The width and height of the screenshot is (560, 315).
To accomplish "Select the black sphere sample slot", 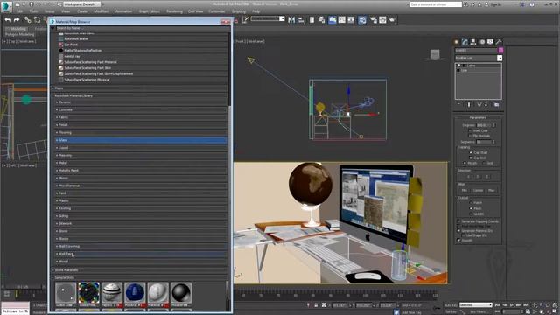I will tap(181, 292).
